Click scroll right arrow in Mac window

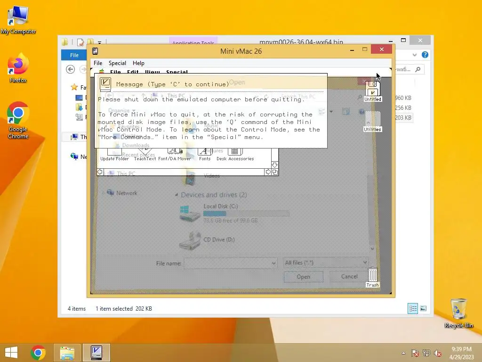click(268, 172)
